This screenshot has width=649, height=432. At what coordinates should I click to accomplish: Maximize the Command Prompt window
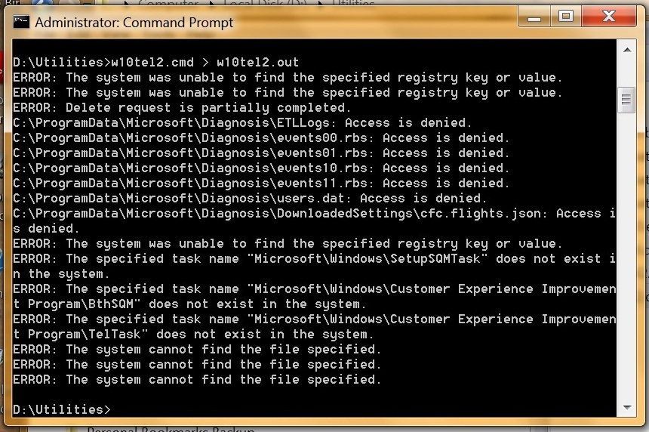click(x=566, y=17)
